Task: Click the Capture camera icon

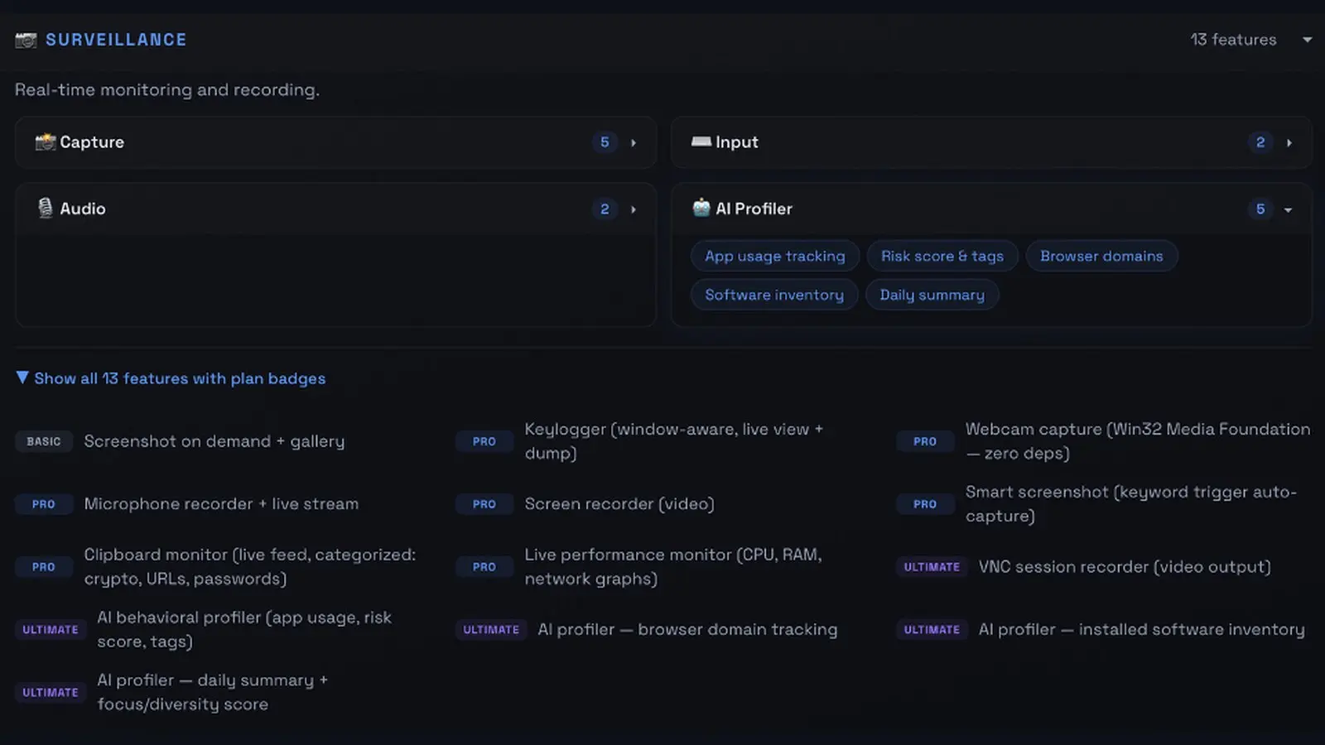Action: 45,142
